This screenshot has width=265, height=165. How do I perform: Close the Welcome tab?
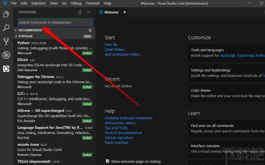pyautogui.click(x=125, y=12)
